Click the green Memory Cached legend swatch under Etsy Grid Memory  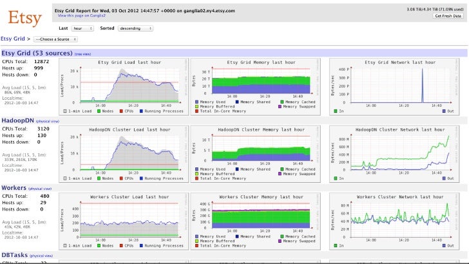282,102
